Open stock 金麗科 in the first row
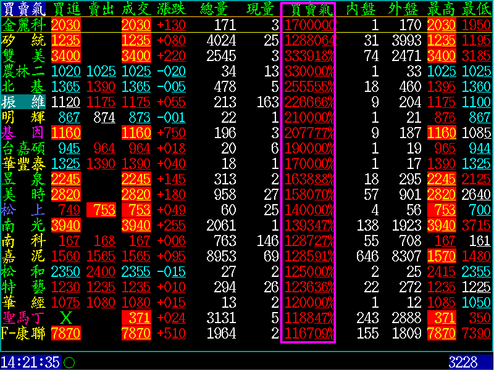494x370 pixels. [23, 25]
